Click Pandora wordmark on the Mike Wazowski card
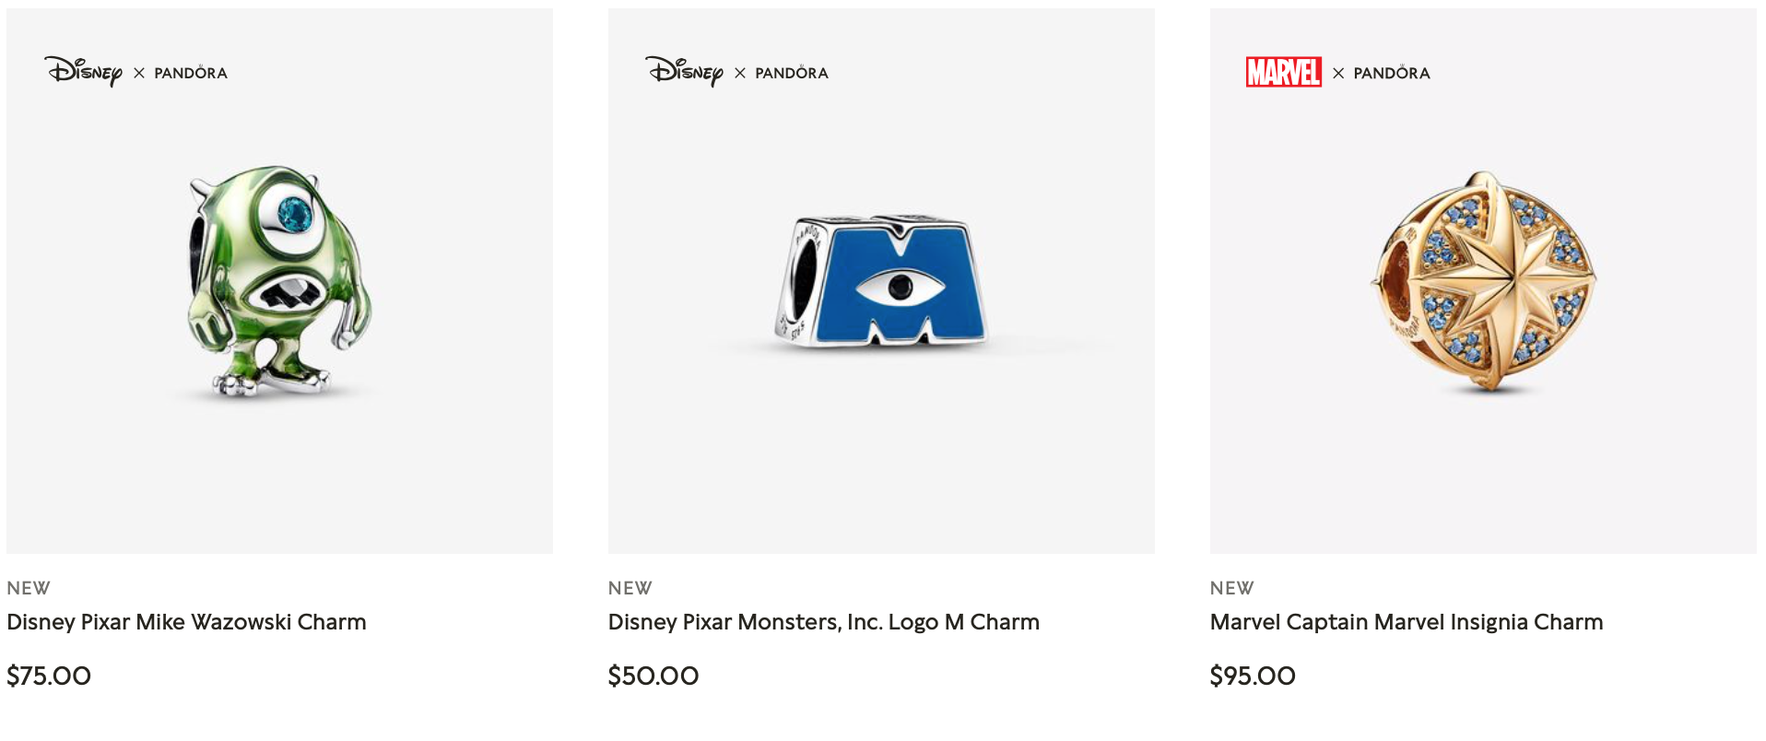The width and height of the screenshot is (1766, 741). (191, 73)
